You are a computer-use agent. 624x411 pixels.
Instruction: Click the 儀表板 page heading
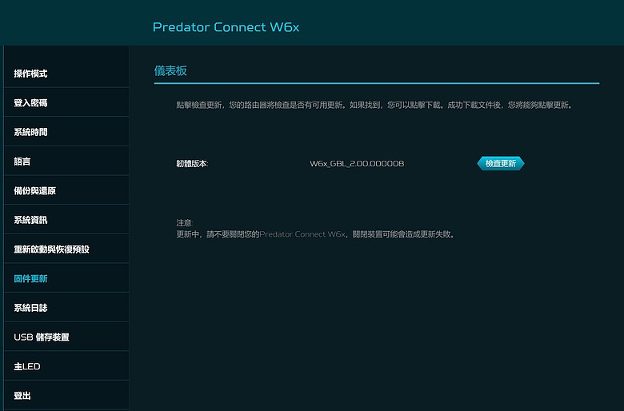(170, 71)
